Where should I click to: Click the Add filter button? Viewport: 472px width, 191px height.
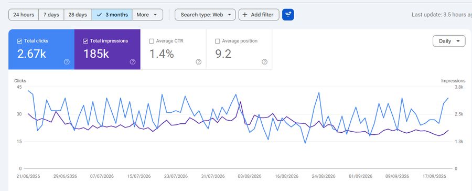[259, 15]
